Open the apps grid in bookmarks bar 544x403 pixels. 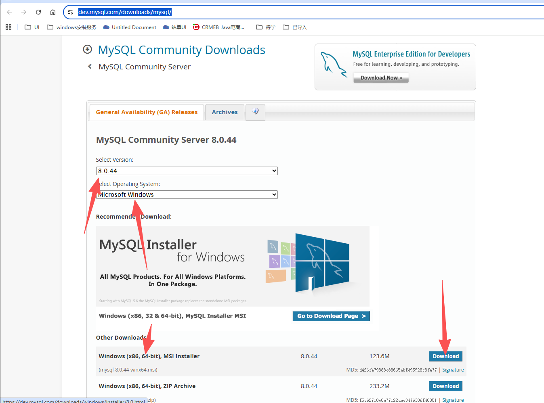8,27
